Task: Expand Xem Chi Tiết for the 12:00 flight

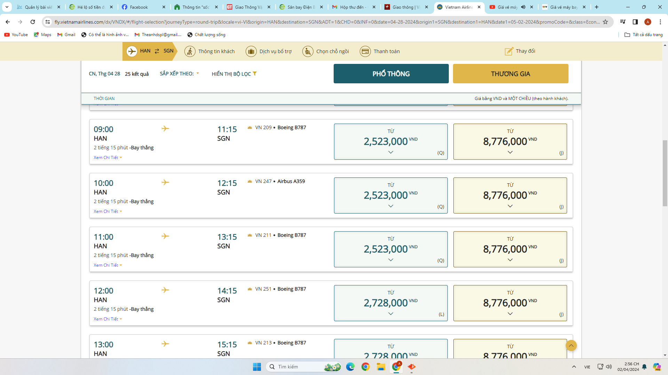Action: click(108, 319)
